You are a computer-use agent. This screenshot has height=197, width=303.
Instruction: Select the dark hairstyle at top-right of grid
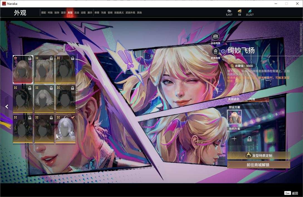coord(66,69)
